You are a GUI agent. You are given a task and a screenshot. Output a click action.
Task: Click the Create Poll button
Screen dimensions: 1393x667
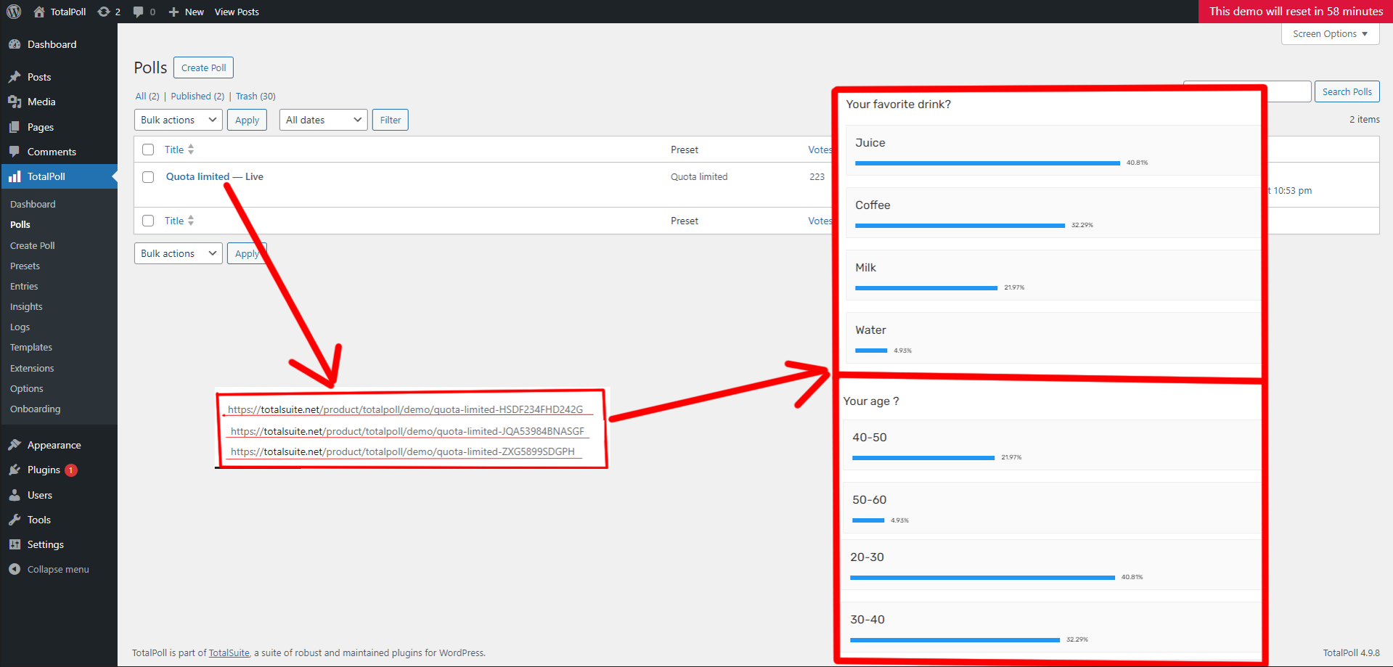[x=203, y=67]
